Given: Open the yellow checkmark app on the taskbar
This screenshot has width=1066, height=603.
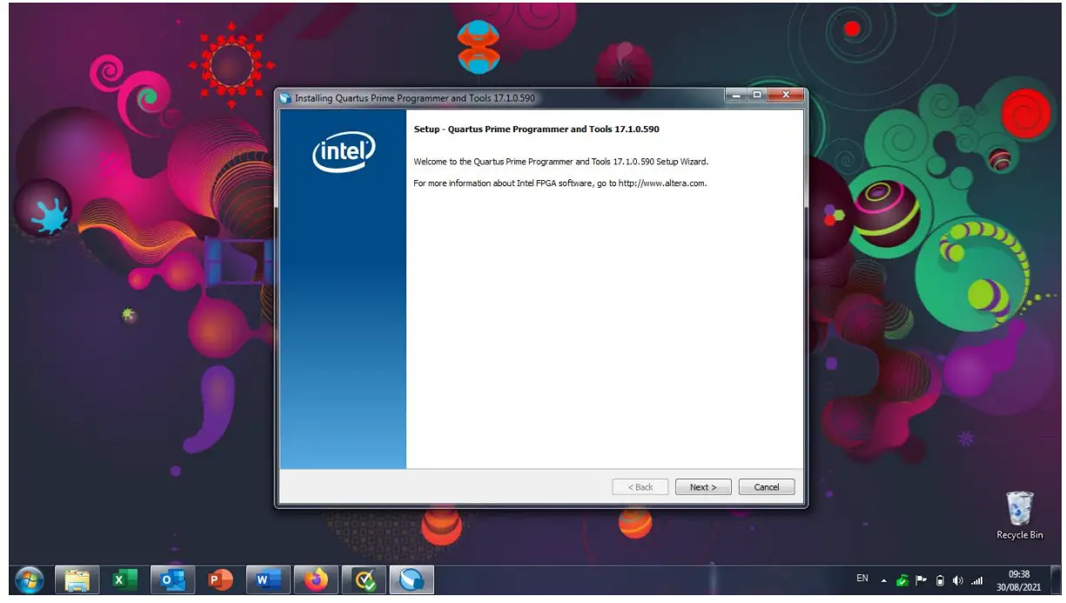Looking at the screenshot, I should point(363,580).
